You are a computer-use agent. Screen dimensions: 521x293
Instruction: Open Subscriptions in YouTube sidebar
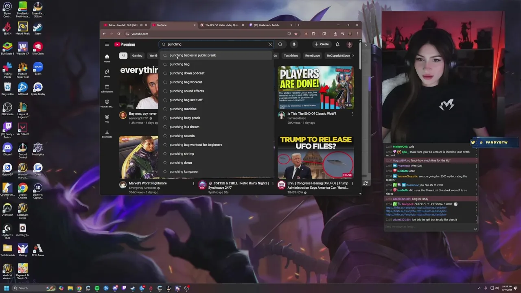point(107,88)
